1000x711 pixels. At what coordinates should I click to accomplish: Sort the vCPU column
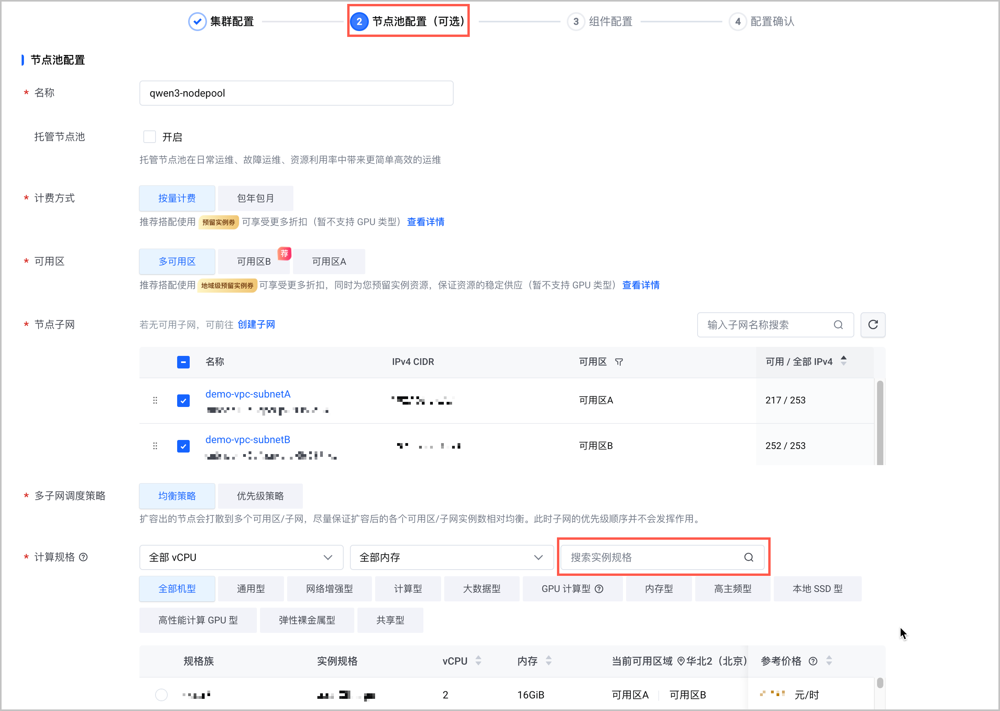coord(478,661)
